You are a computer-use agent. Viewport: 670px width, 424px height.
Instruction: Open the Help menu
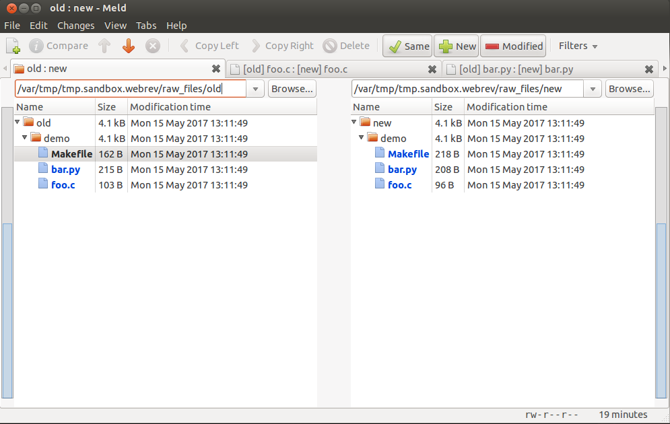tap(176, 26)
